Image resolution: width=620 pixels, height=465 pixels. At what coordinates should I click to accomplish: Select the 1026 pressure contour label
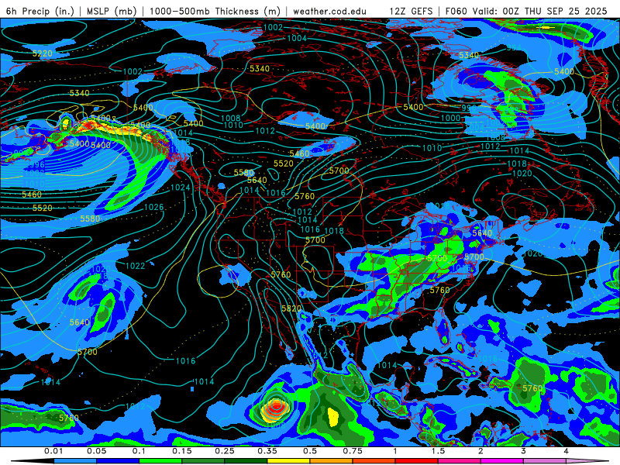pyautogui.click(x=153, y=207)
